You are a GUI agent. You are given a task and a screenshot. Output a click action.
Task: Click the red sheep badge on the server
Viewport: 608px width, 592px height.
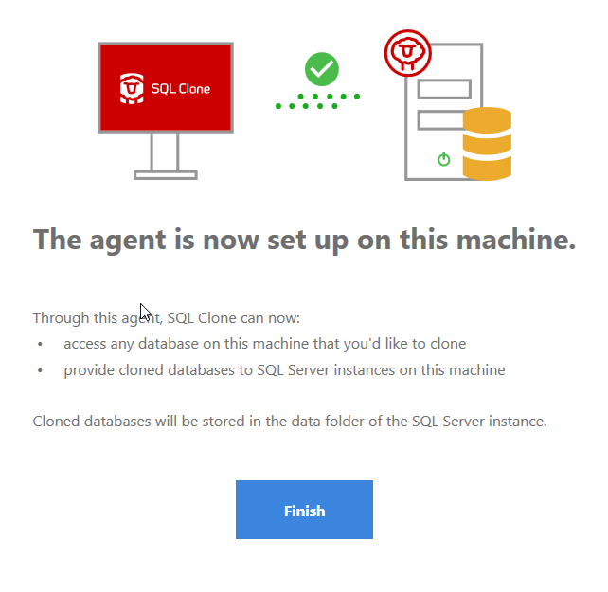tap(407, 53)
